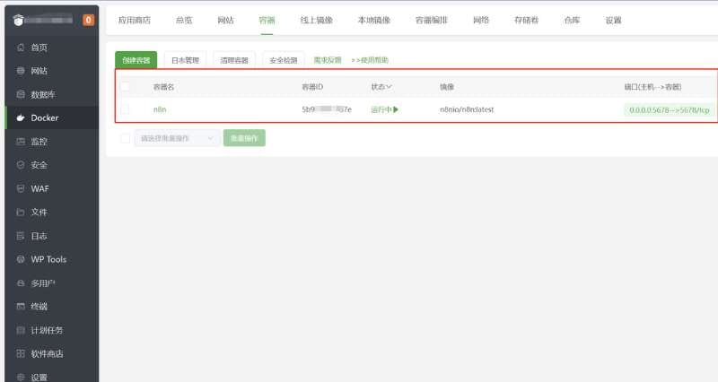Open the >>使用帮助 link

pyautogui.click(x=370, y=60)
